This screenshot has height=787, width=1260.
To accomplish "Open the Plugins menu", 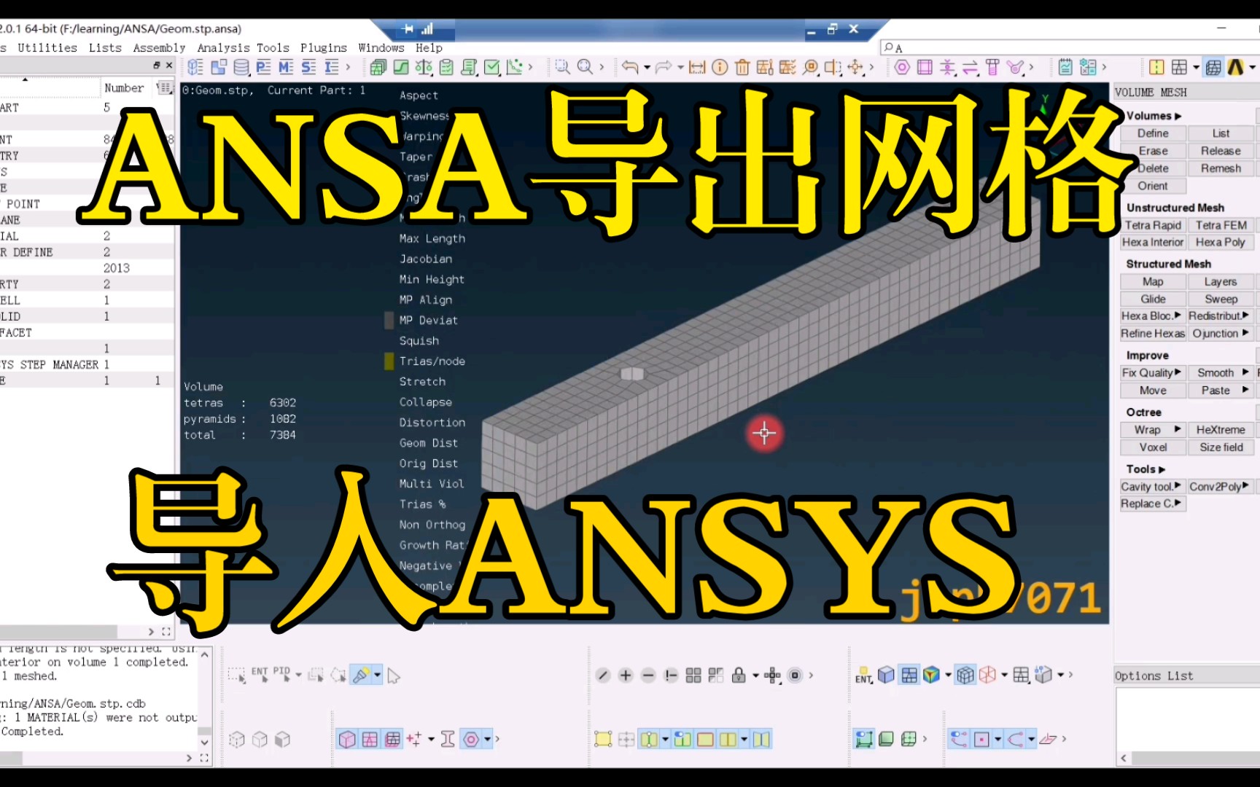I will pyautogui.click(x=324, y=48).
